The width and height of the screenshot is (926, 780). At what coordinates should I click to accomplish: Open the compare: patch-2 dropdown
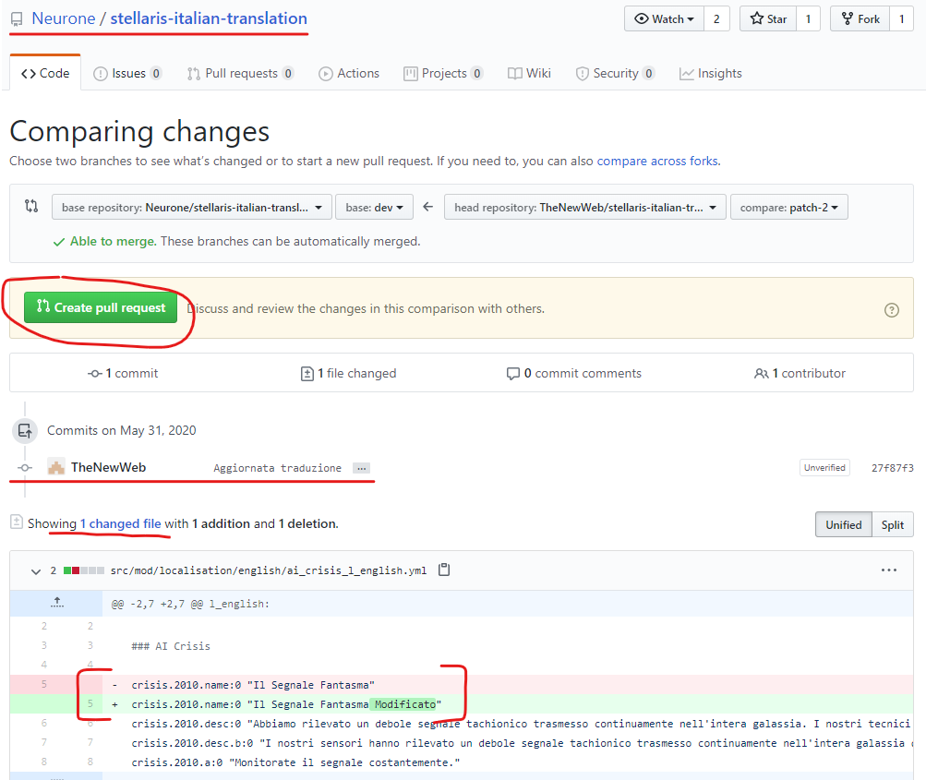[789, 208]
